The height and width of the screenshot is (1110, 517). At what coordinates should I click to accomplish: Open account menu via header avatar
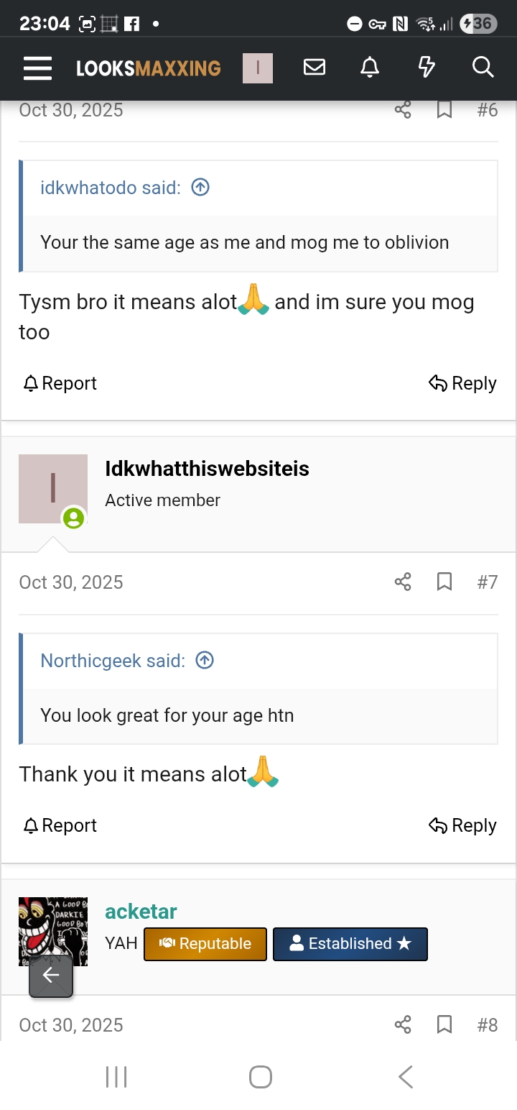(x=258, y=68)
